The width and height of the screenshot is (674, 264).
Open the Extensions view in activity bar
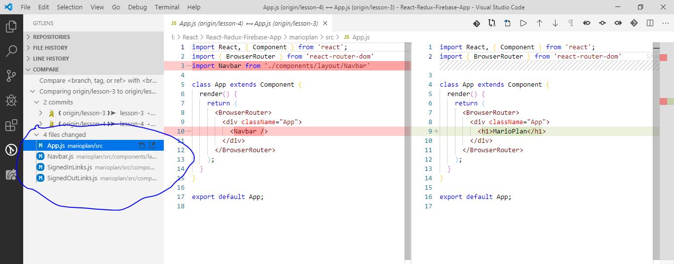(11, 125)
